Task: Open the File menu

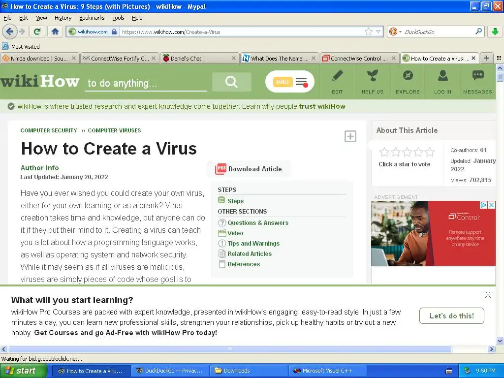Action: [x=7, y=18]
